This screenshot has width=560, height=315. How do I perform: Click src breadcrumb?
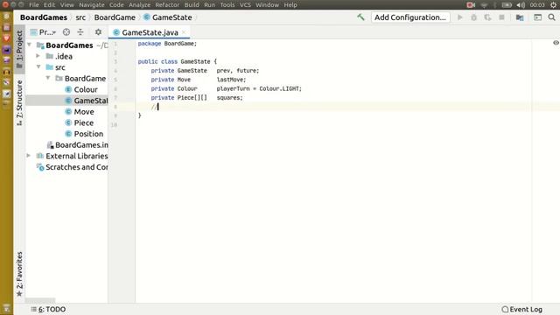[x=80, y=17]
